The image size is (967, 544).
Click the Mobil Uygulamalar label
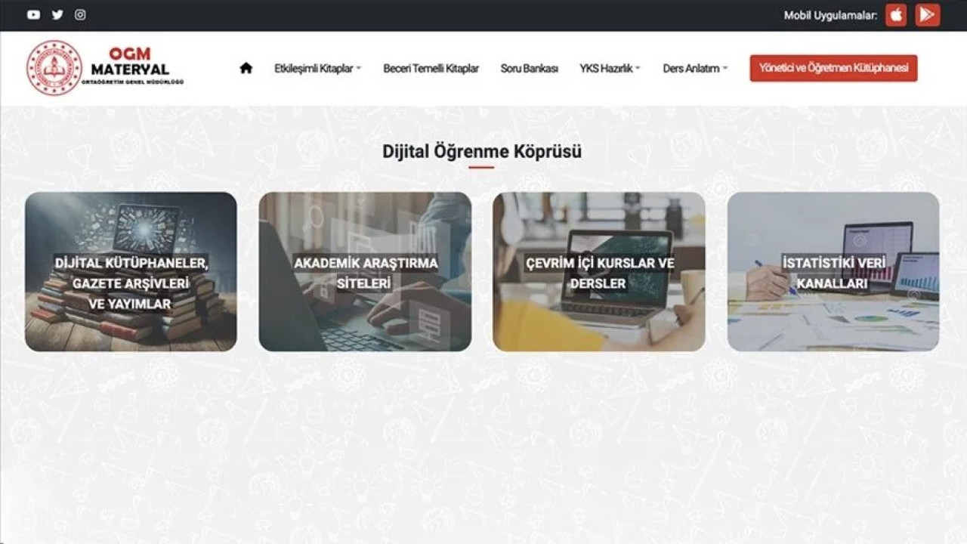click(830, 15)
